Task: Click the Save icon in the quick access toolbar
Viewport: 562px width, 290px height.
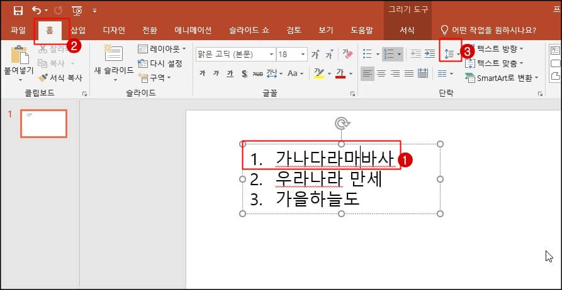Action: pyautogui.click(x=18, y=11)
